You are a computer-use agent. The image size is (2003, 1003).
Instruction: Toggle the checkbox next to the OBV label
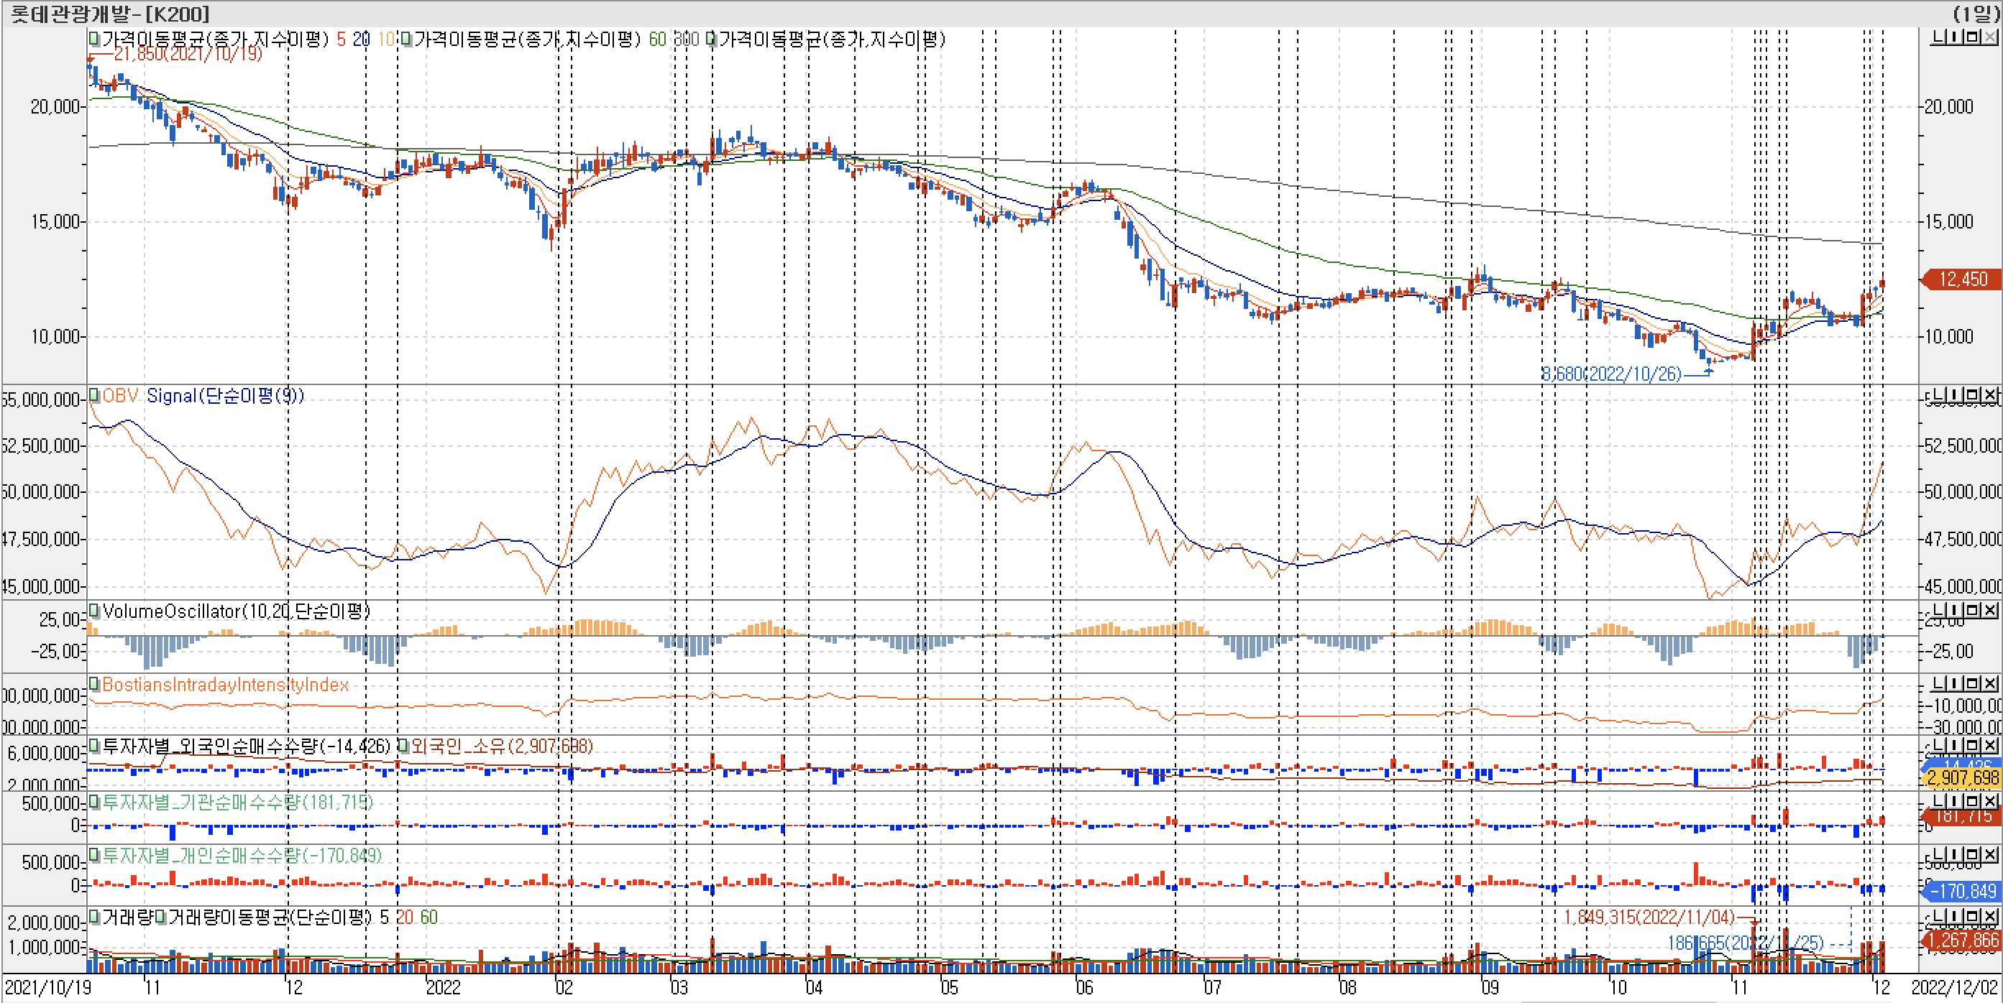click(x=94, y=394)
